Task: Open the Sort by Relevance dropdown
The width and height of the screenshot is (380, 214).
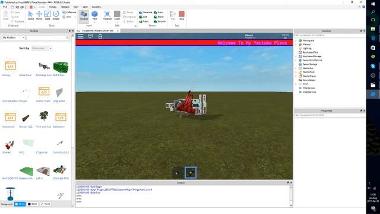Action: coord(42,48)
